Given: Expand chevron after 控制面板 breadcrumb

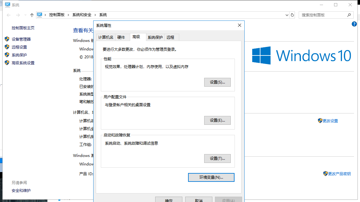Looking at the screenshot, I should pyautogui.click(x=68, y=15).
